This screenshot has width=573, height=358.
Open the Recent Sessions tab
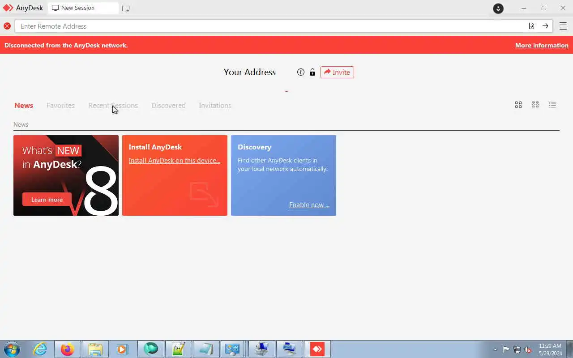pos(113,106)
